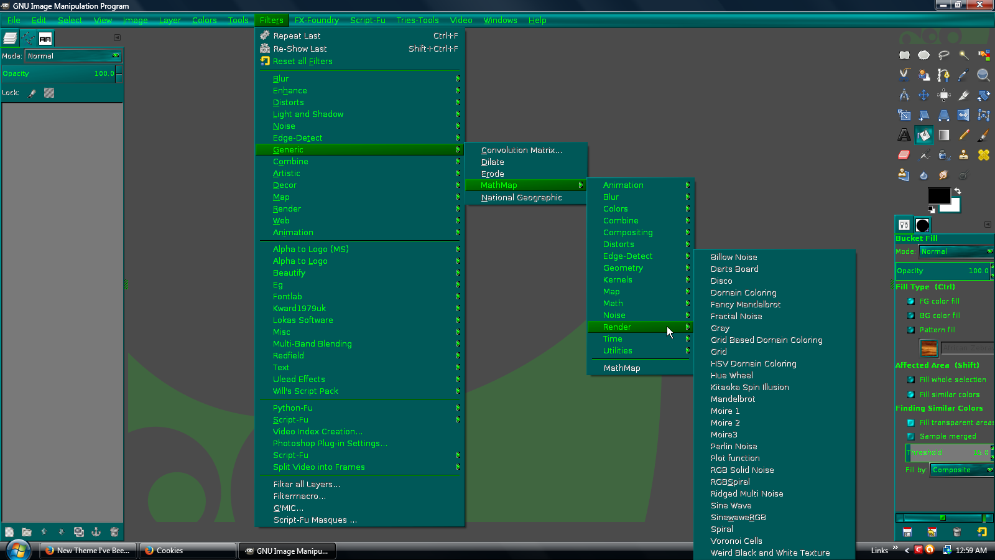Image resolution: width=995 pixels, height=560 pixels.
Task: Choose Perlin Noise from Render list
Action: pos(775,447)
